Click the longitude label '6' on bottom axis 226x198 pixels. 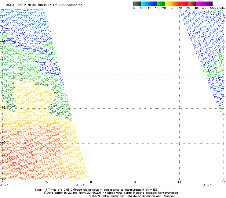click(x=91, y=182)
